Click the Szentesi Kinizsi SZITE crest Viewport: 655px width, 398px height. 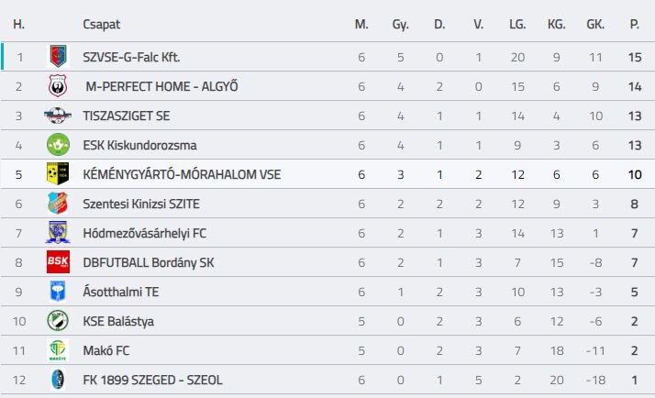pyautogui.click(x=58, y=204)
